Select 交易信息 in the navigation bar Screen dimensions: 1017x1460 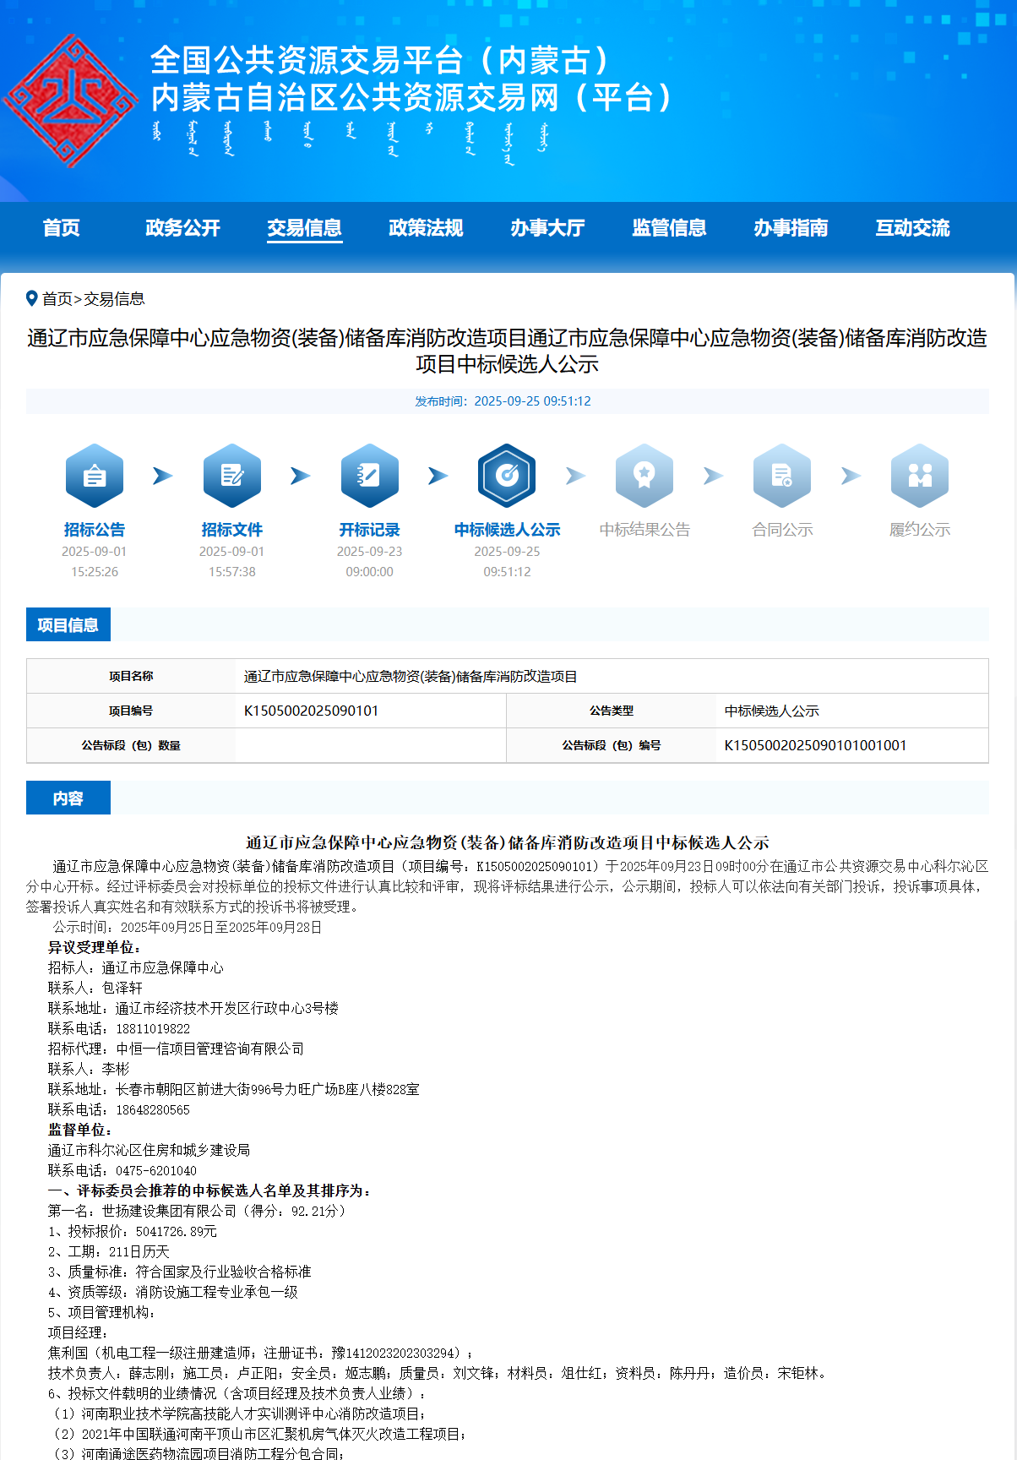(304, 228)
